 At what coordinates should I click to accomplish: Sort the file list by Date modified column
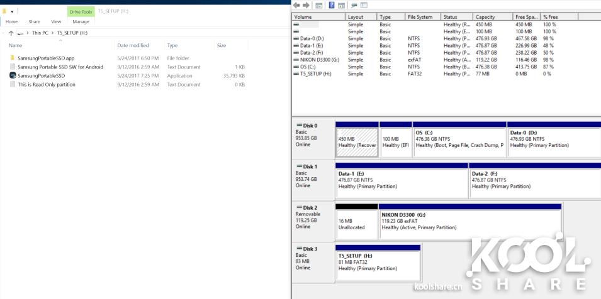tap(133, 45)
